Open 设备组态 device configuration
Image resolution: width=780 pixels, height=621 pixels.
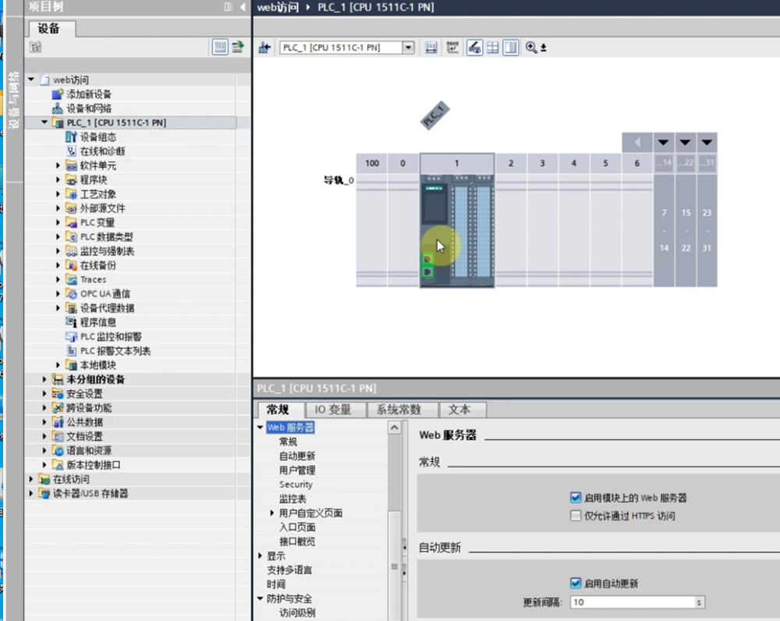[x=97, y=137]
